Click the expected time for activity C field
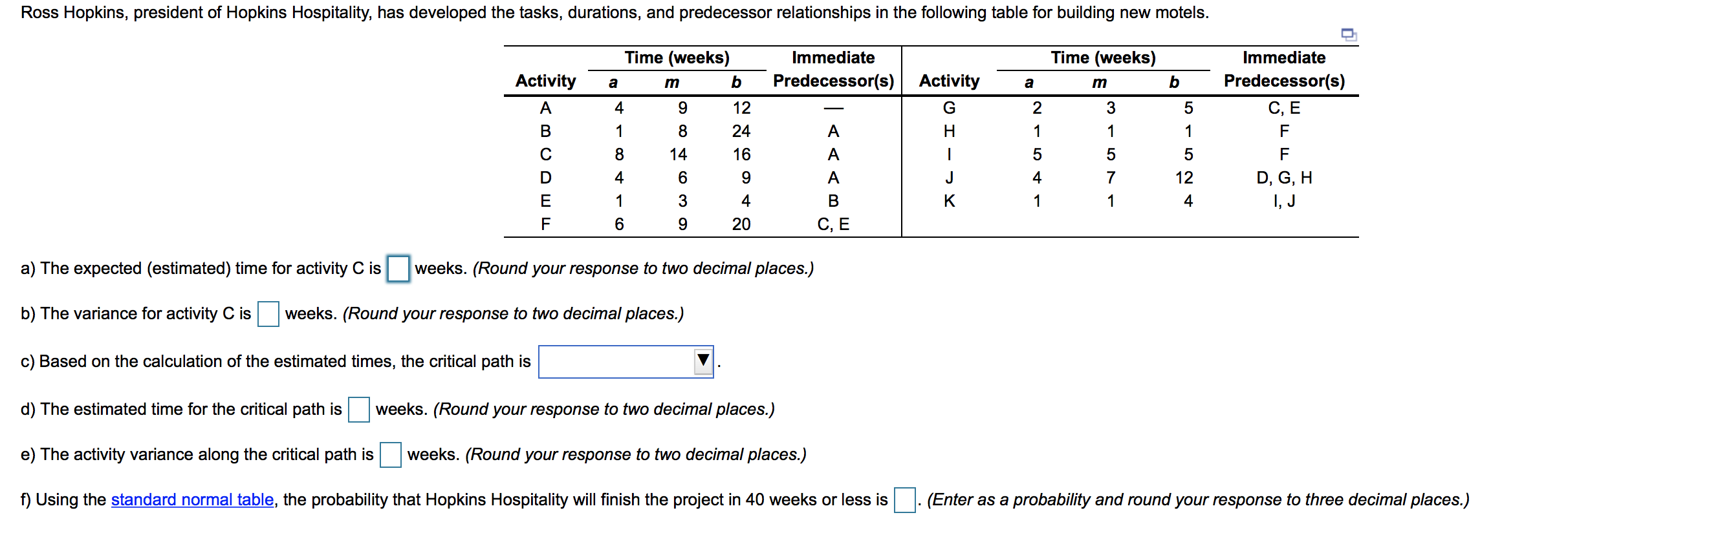Viewport: 1731px width, 557px height. [x=398, y=268]
